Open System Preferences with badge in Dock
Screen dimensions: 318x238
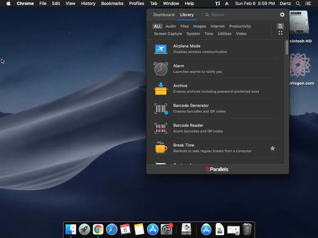pyautogui.click(x=167, y=229)
